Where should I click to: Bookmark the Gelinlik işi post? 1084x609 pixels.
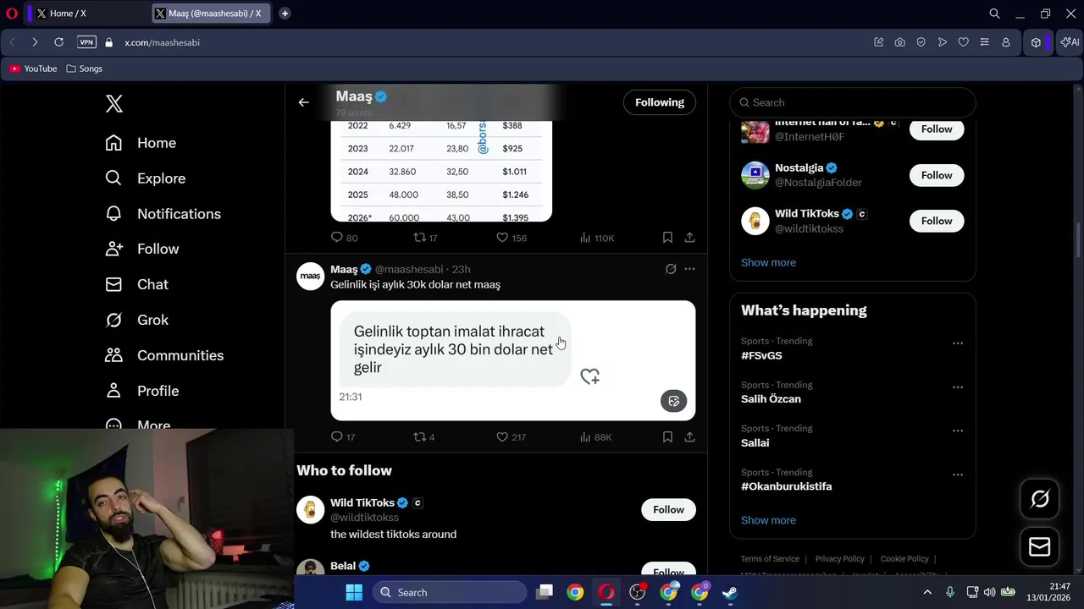[x=667, y=437]
